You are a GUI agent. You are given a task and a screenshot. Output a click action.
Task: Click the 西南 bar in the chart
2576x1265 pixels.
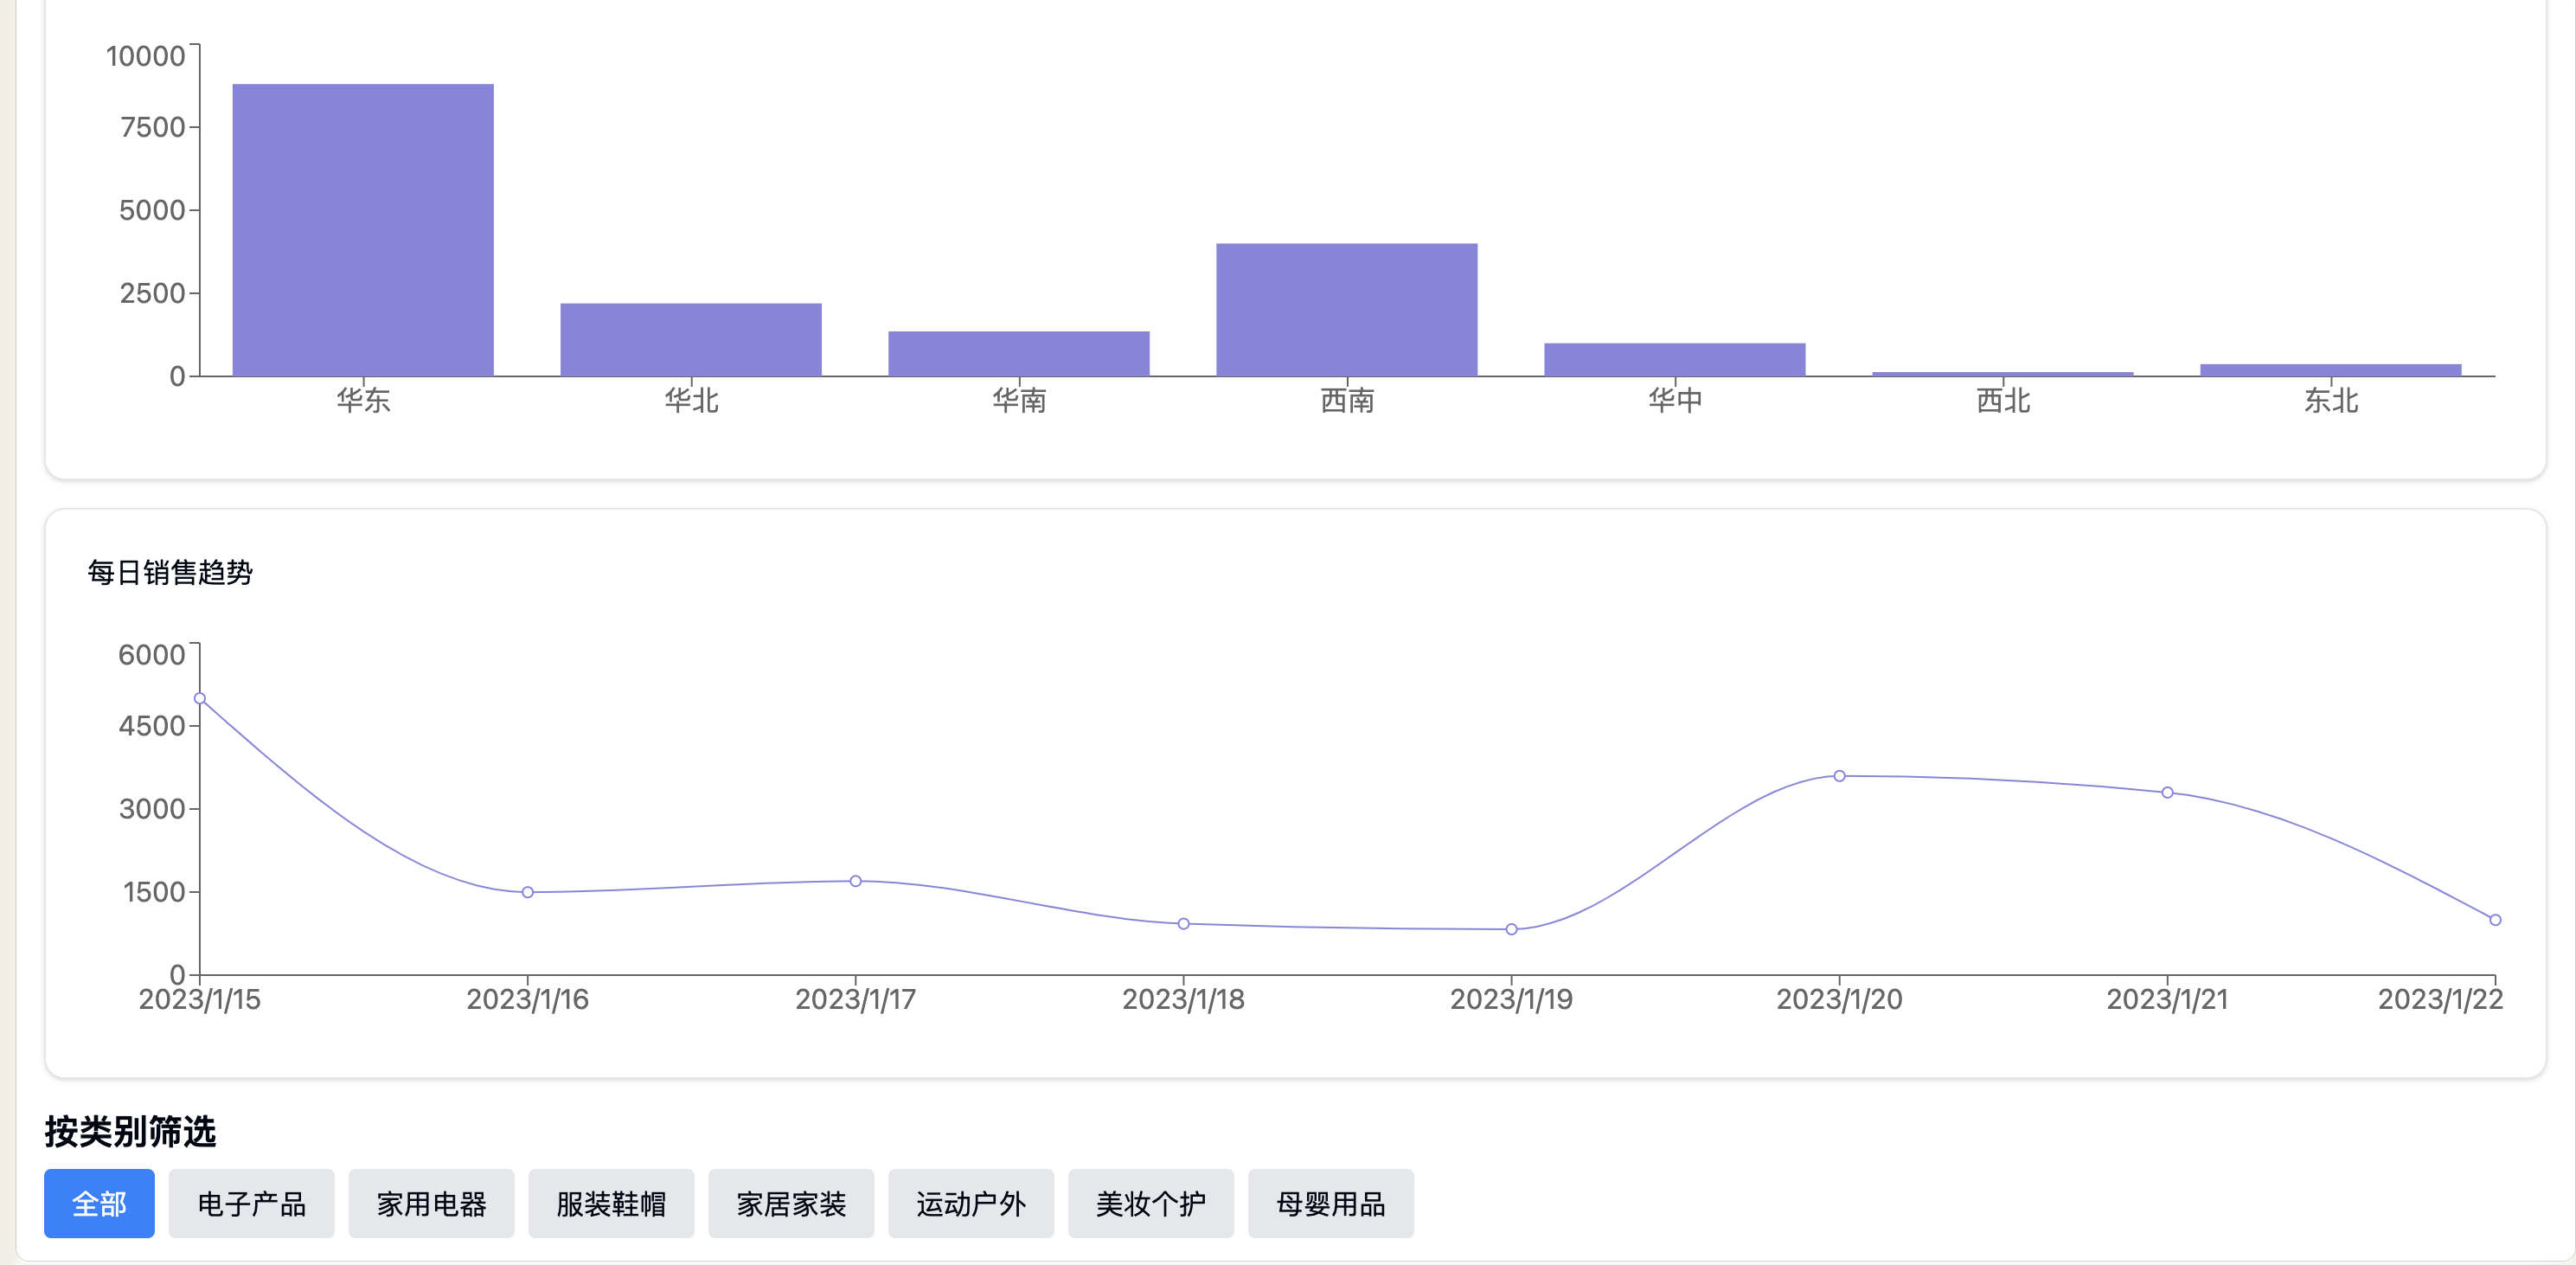(1347, 310)
